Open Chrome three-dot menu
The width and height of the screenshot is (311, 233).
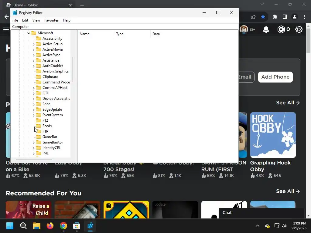click(304, 17)
